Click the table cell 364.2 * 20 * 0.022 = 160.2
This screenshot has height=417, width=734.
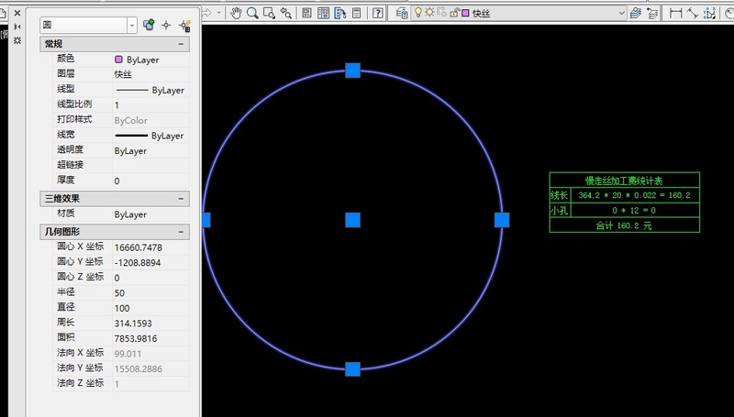(x=634, y=195)
